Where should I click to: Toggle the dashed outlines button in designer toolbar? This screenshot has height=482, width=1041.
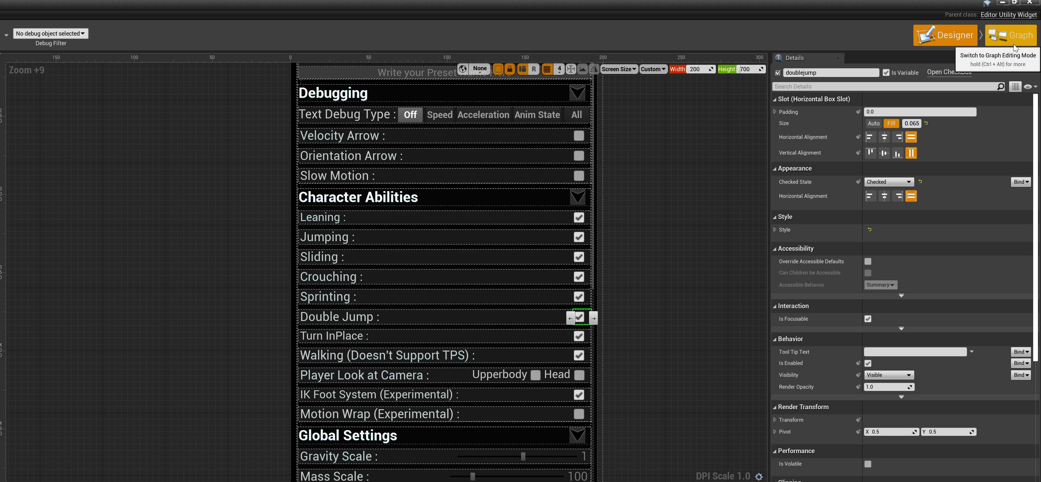(x=498, y=69)
